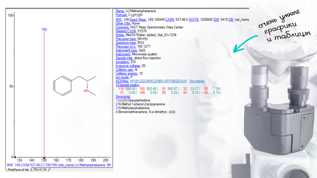This screenshot has width=317, height=178.
Task: Click the Non-stereo link
Action: (197, 81)
